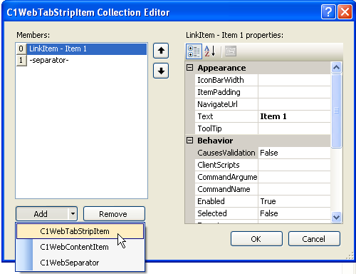
Task: Choose C1WebSeparator from the Add menu
Action: (80, 263)
